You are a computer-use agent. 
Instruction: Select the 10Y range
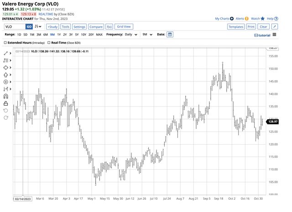coord(83,35)
